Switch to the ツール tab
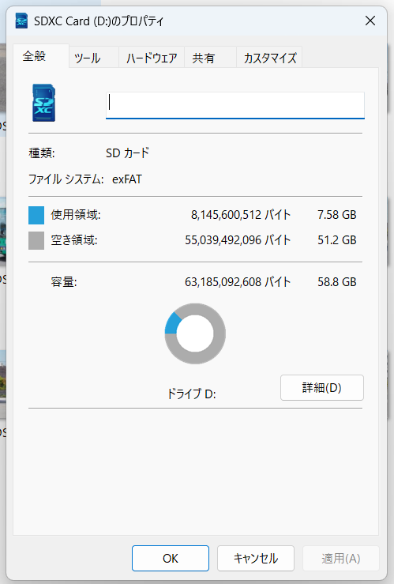The height and width of the screenshot is (584, 394). [x=88, y=58]
